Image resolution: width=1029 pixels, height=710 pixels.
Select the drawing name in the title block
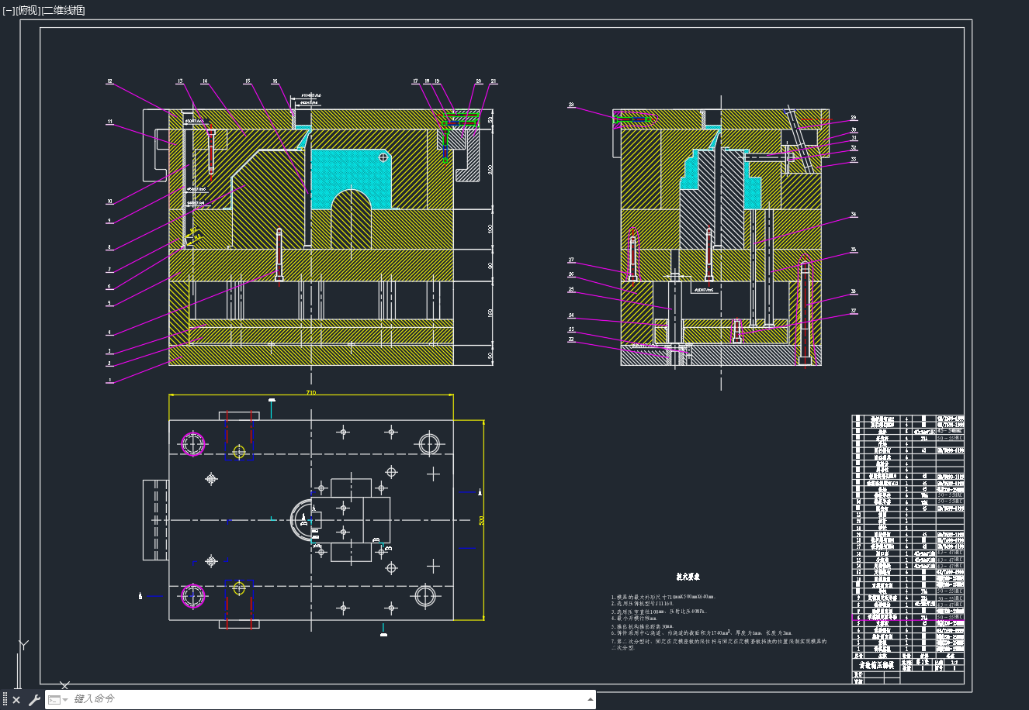(876, 665)
